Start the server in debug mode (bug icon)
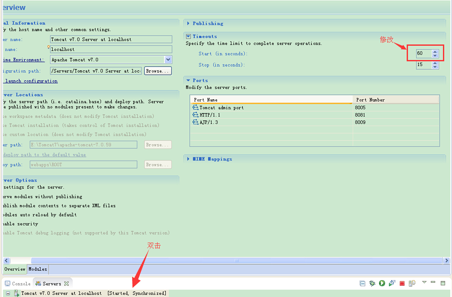Image resolution: width=452 pixels, height=297 pixels. (372, 284)
